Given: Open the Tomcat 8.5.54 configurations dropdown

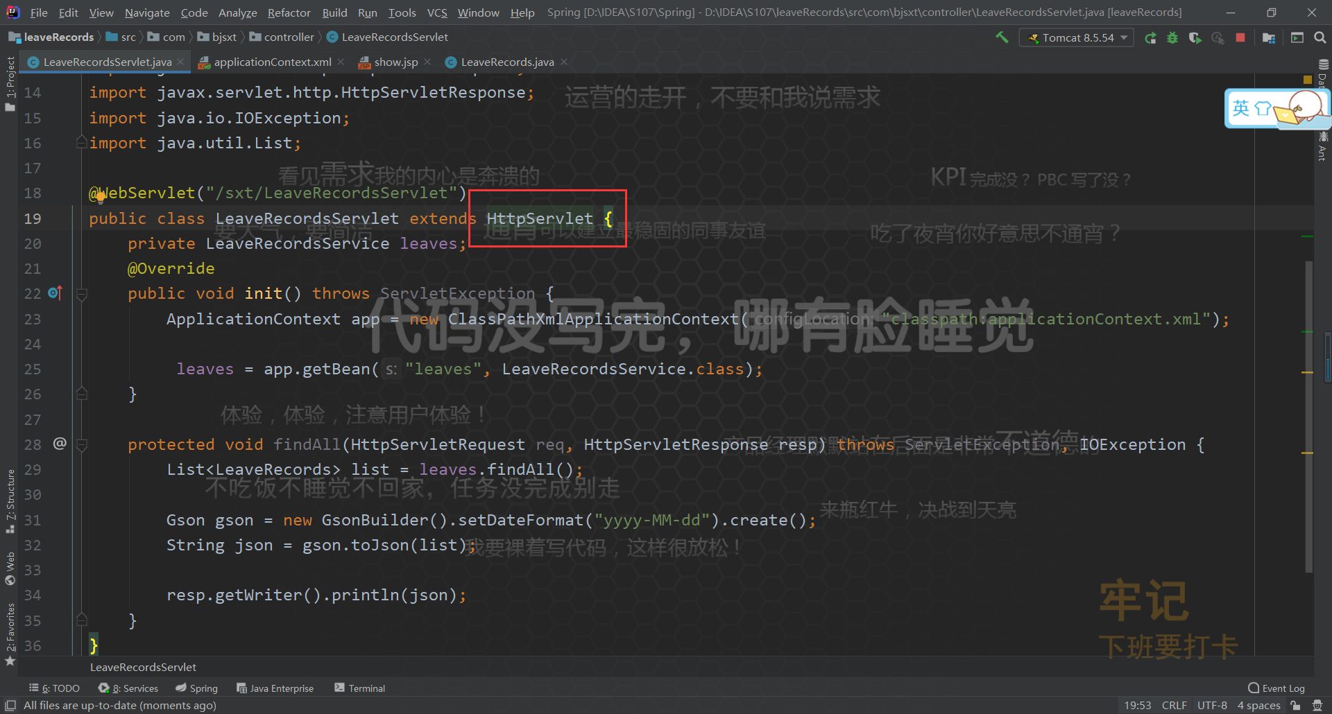Looking at the screenshot, I should pos(1076,37).
